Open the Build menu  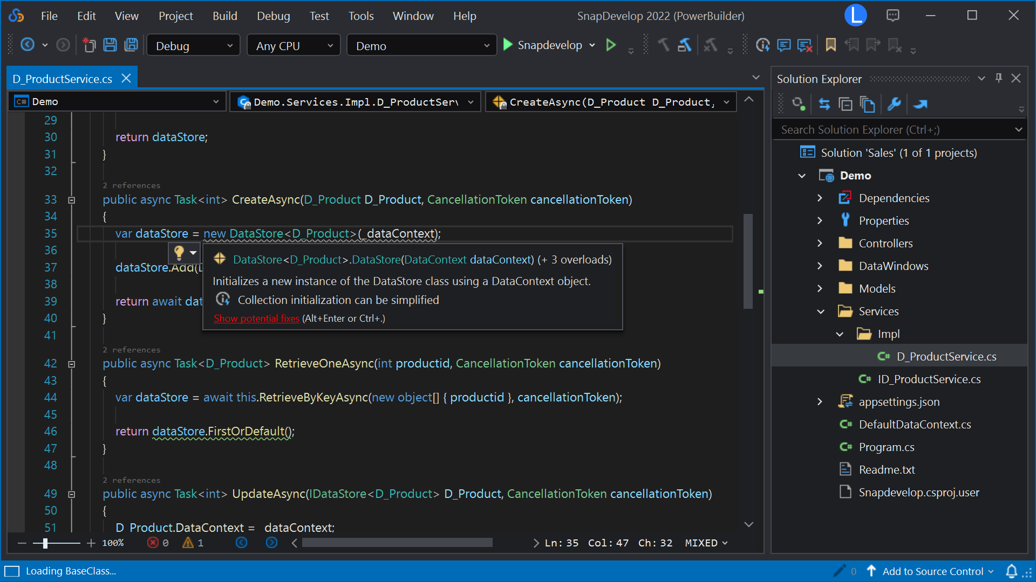pyautogui.click(x=224, y=16)
